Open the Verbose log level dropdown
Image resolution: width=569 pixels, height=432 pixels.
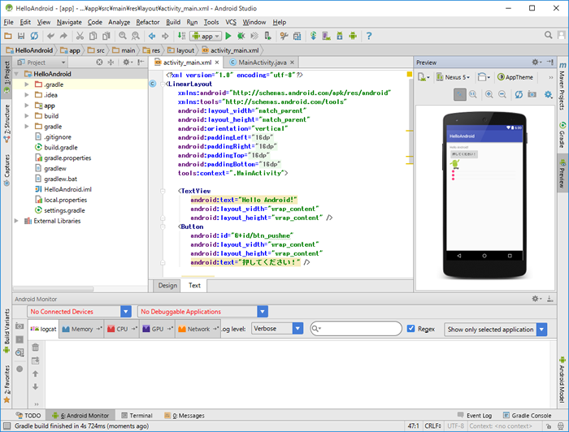277,328
